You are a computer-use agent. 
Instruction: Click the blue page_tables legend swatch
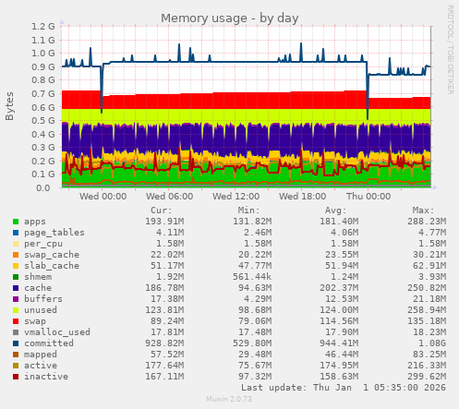coord(16,233)
